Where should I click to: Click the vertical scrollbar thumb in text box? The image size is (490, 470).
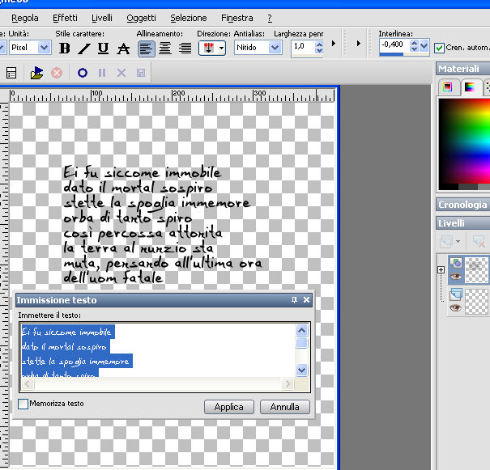(x=301, y=343)
